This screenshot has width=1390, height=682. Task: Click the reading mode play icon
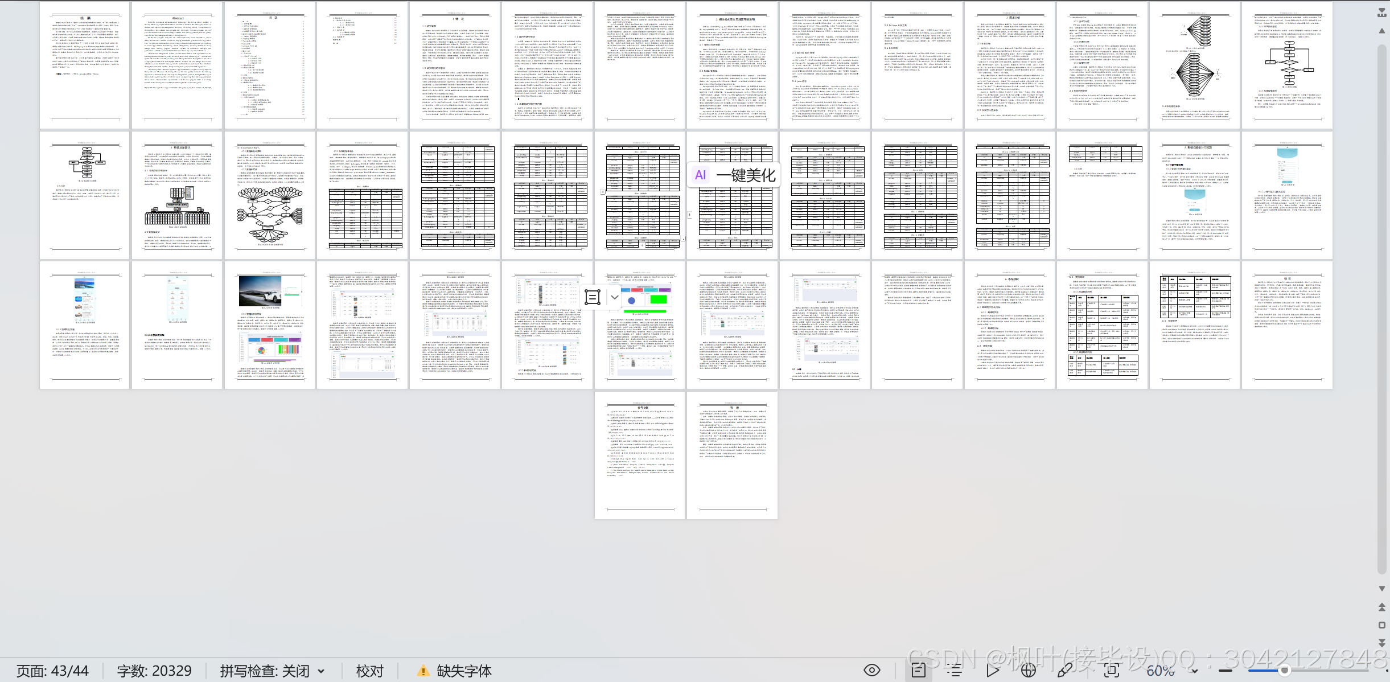coord(993,671)
